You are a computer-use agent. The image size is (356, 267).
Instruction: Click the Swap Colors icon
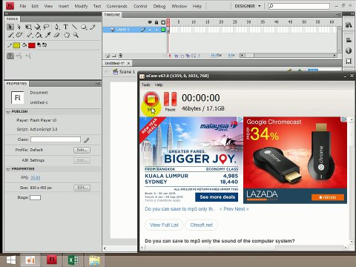(x=44, y=45)
